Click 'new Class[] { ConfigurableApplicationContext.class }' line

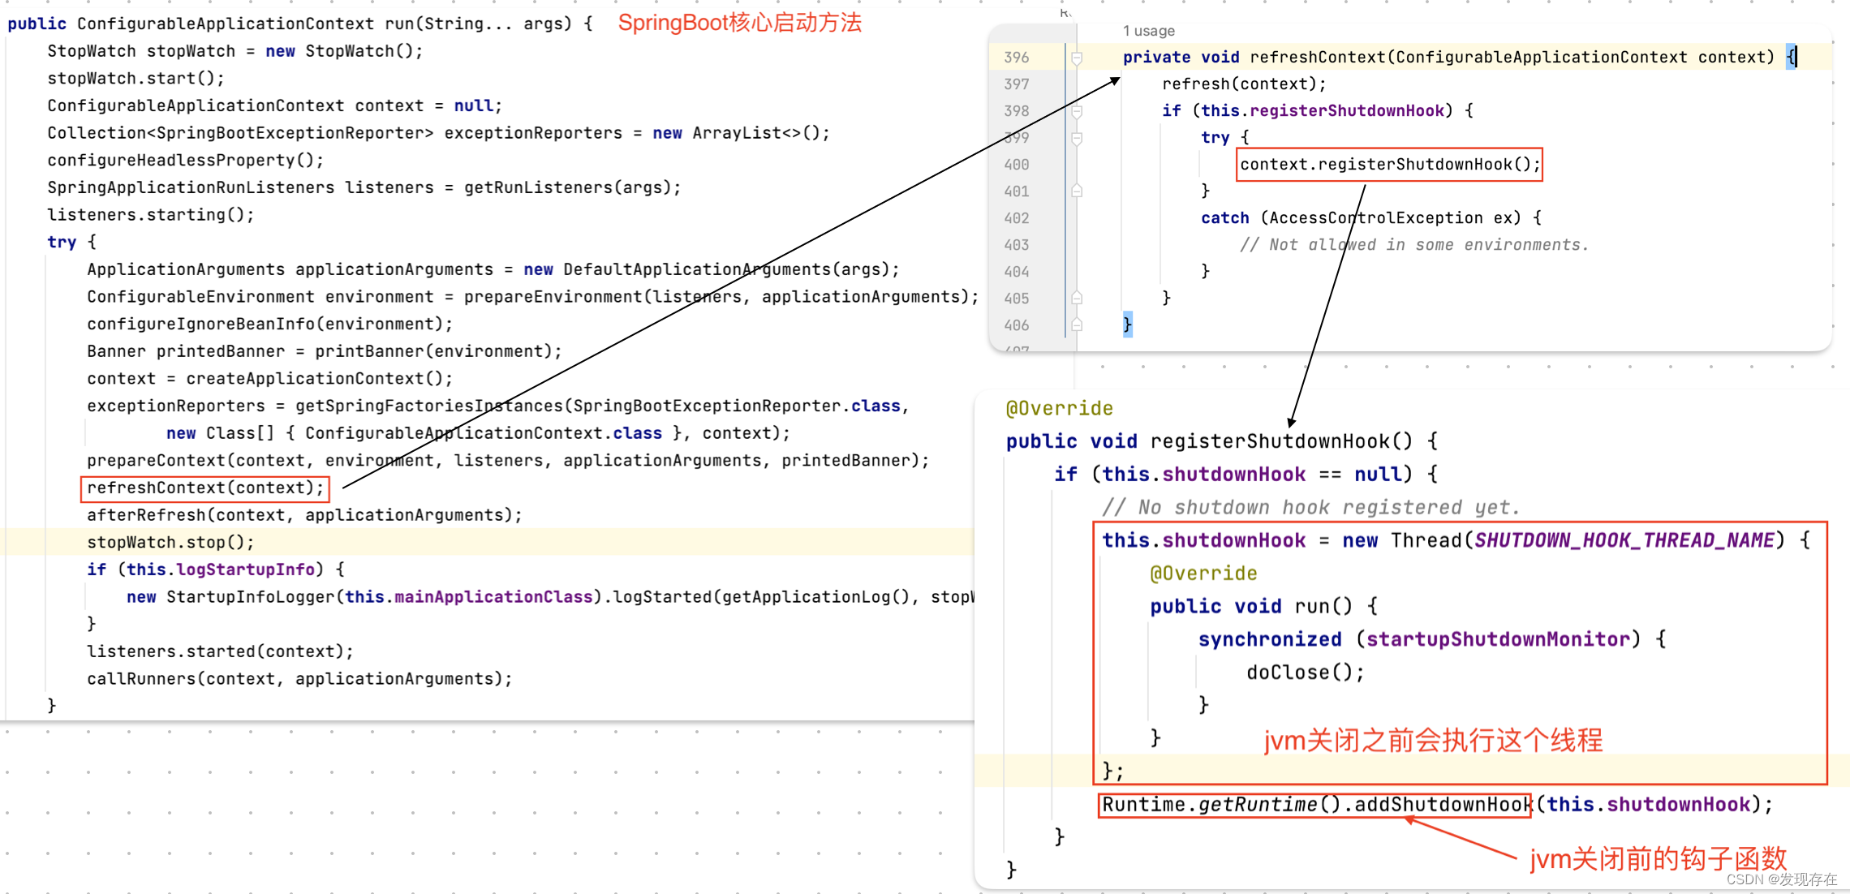478,434
